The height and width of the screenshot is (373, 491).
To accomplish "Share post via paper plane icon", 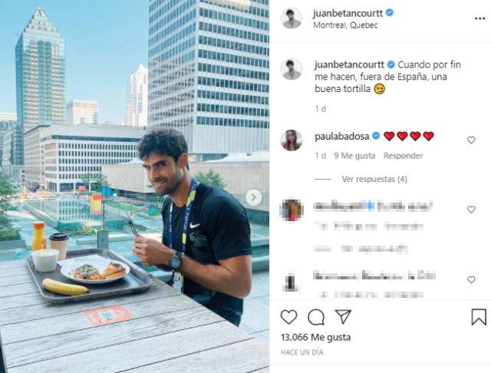I will pyautogui.click(x=343, y=317).
